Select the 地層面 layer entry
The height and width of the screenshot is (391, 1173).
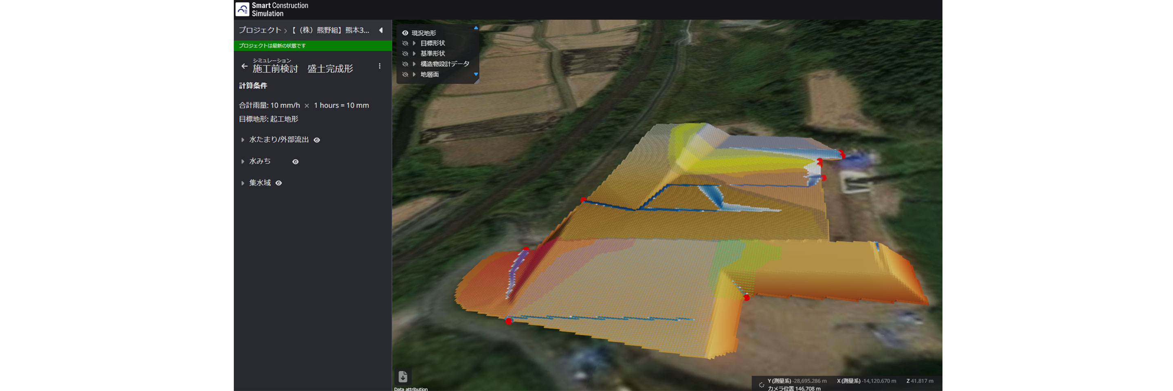(x=429, y=75)
